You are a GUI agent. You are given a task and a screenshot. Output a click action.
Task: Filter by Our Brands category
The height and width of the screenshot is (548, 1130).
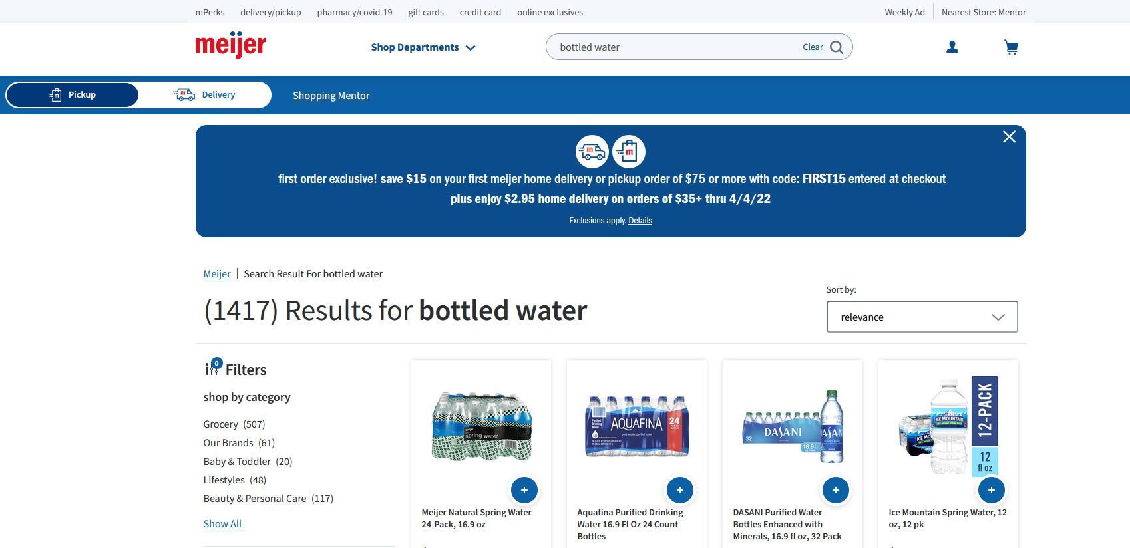pos(239,443)
